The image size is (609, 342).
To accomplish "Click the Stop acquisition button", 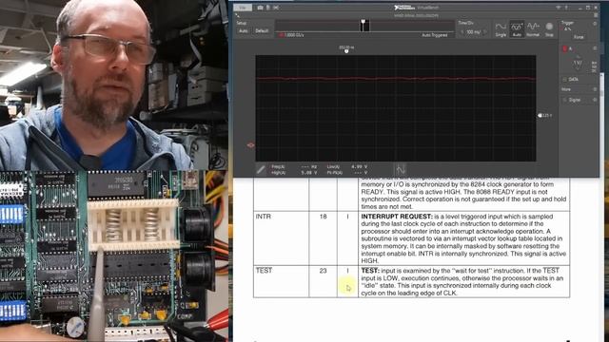I will [x=549, y=29].
